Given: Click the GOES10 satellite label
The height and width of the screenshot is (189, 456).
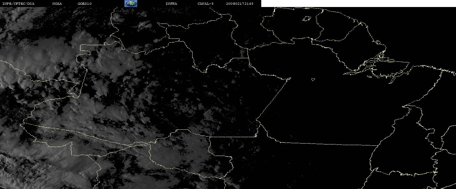Looking at the screenshot, I should pos(85,3).
